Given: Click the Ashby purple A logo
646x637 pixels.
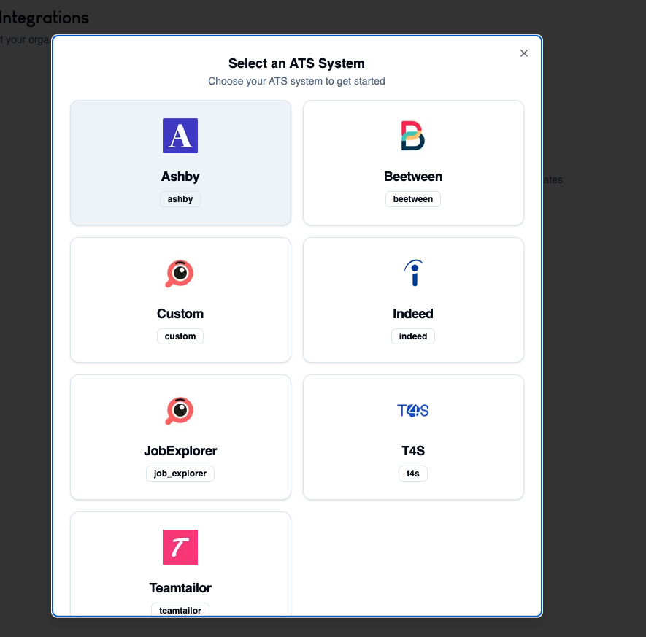Looking at the screenshot, I should click(180, 136).
